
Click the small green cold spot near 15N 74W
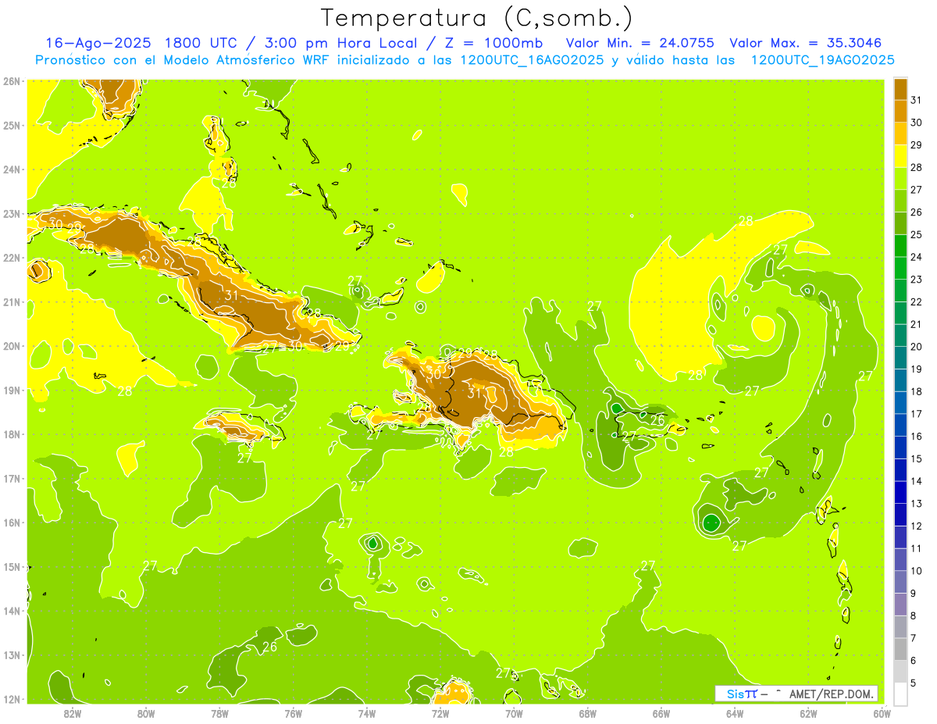click(x=373, y=542)
